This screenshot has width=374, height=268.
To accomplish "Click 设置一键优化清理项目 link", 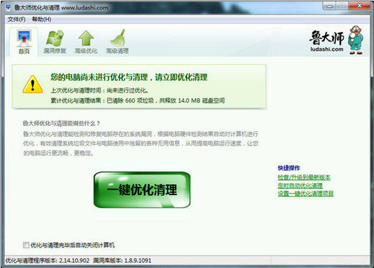I will (x=305, y=193).
